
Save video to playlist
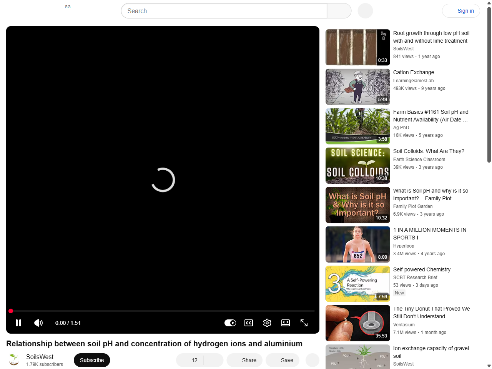pyautogui.click(x=283, y=360)
